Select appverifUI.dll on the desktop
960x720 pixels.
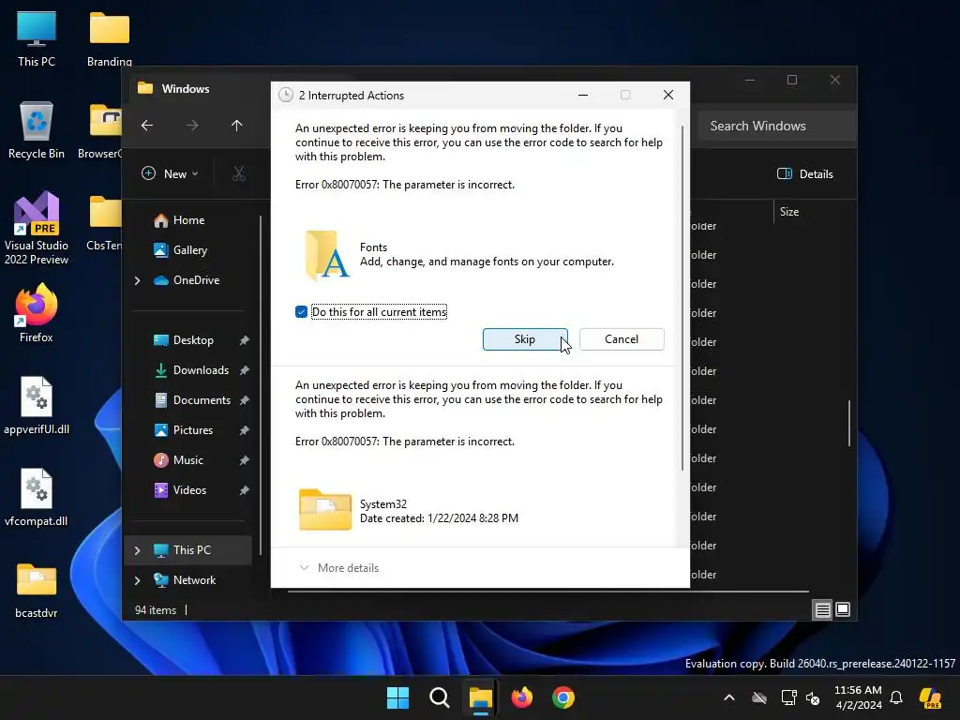point(37,405)
